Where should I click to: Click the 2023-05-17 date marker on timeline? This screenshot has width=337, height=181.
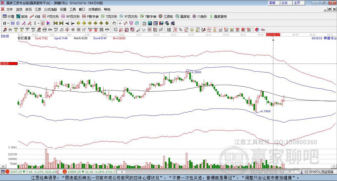pos(273,34)
